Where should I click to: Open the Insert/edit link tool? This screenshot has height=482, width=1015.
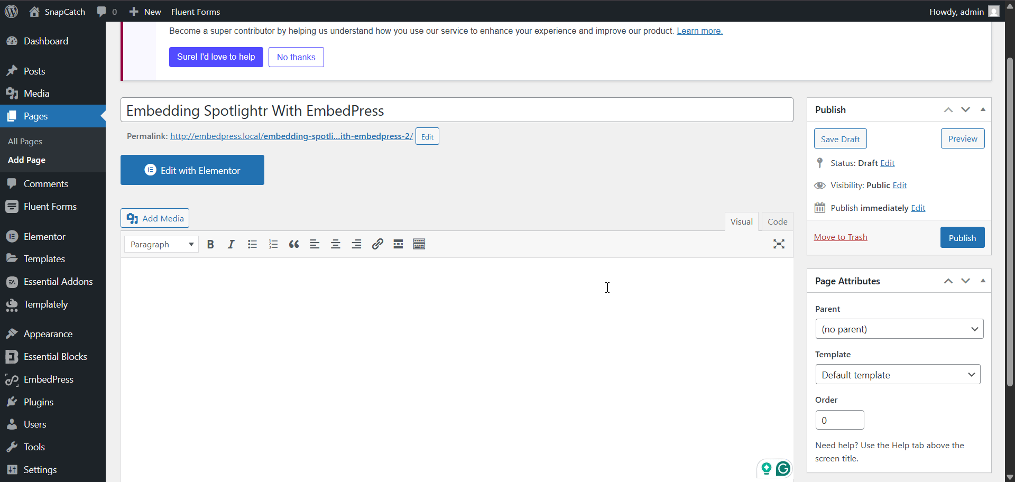pos(377,244)
